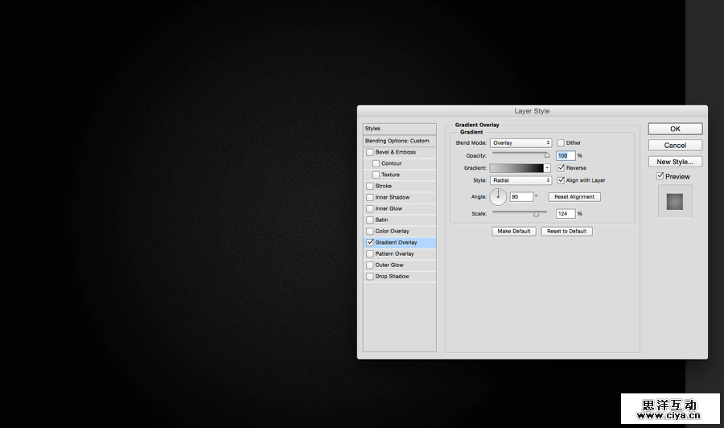
Task: Click the layer style preview thumbnail
Action: pyautogui.click(x=675, y=201)
